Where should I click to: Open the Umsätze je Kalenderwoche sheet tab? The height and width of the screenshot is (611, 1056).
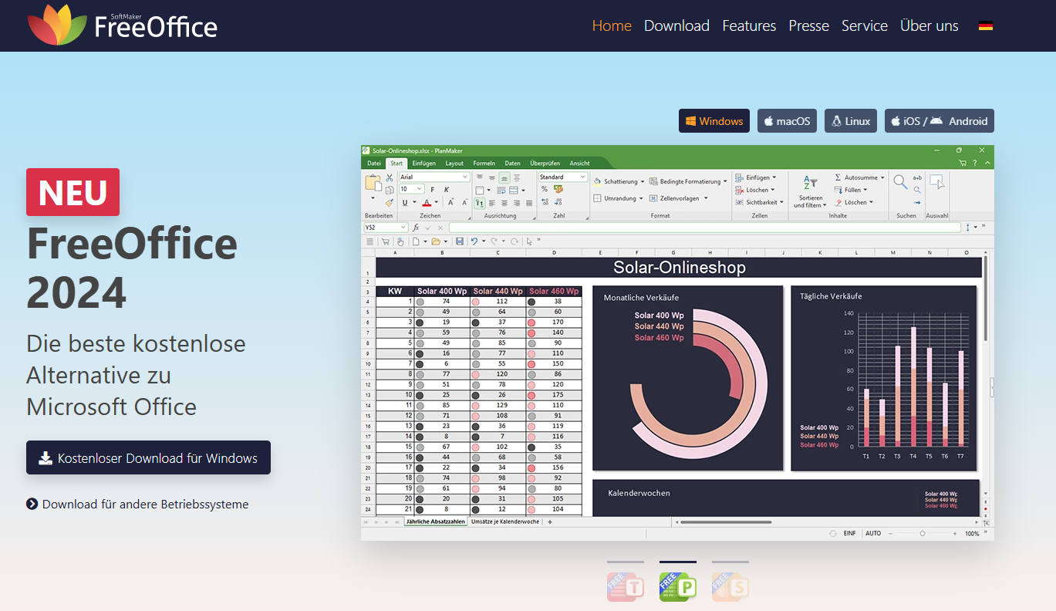pos(505,522)
